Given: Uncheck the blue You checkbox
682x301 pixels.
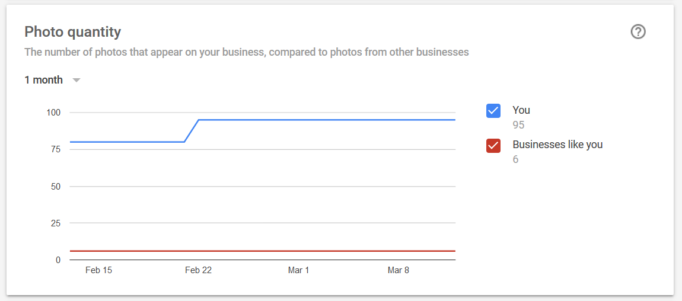Looking at the screenshot, I should point(493,111).
